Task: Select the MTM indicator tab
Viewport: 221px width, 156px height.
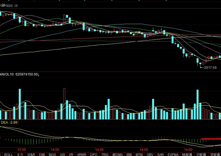Action: [x=139, y=154]
